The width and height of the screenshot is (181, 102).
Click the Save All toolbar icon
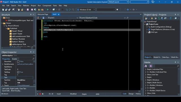32,10
